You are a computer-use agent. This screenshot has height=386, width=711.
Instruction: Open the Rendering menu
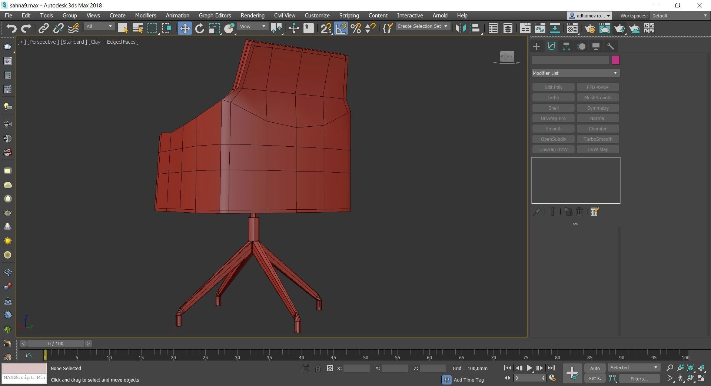pos(252,16)
